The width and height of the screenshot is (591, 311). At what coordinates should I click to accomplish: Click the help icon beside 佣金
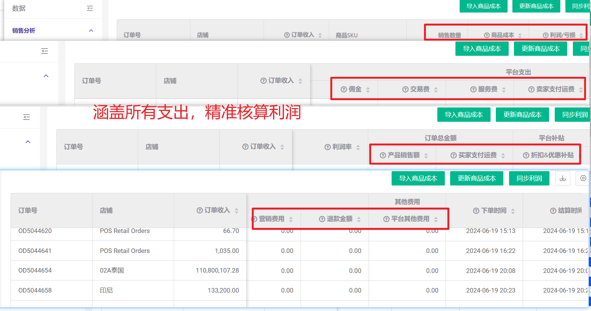(344, 89)
